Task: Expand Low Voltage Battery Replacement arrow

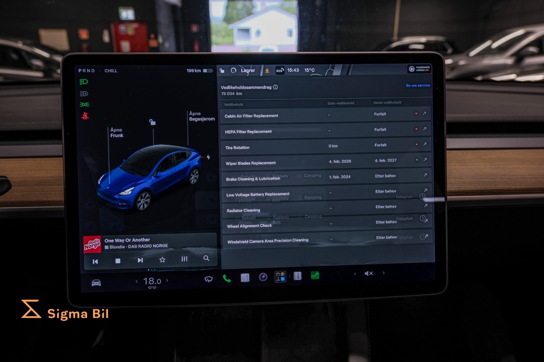Action: (425, 190)
